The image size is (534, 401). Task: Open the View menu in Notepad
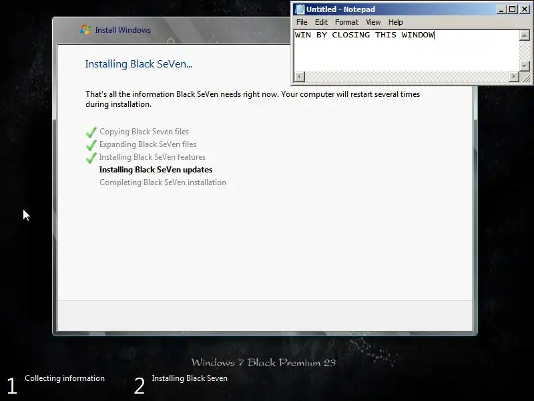373,22
